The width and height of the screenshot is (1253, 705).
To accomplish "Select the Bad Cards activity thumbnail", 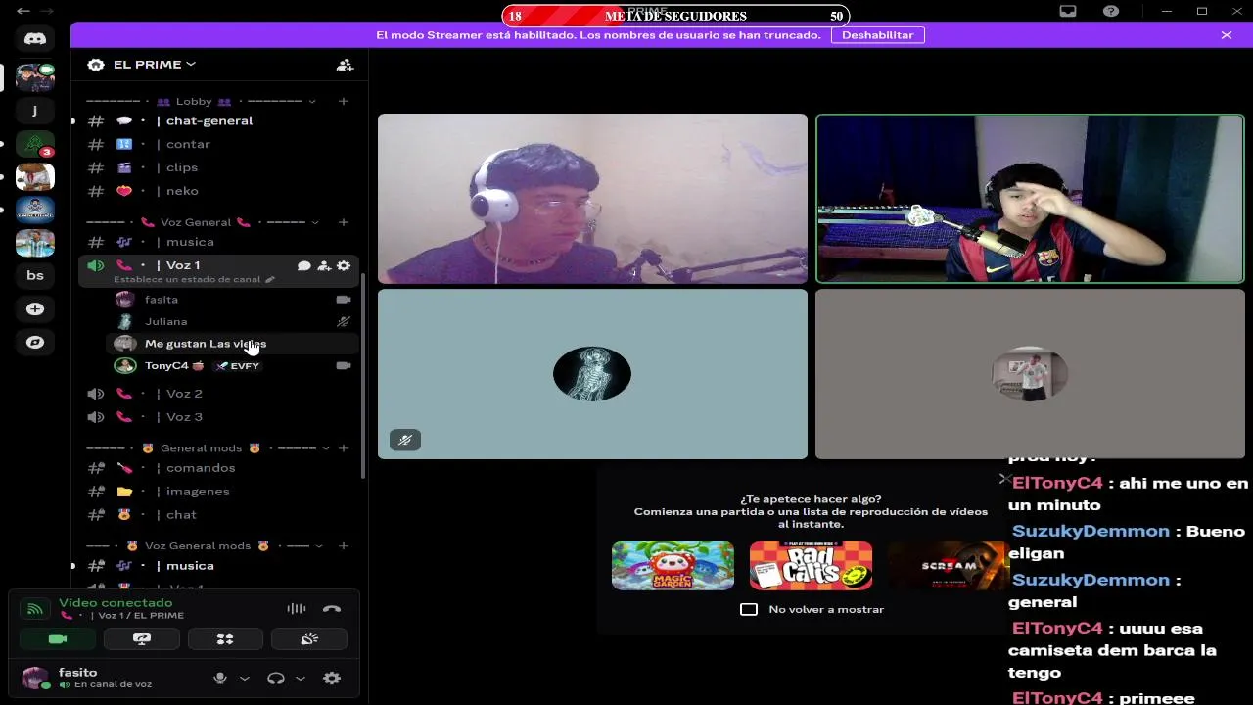I will click(811, 566).
